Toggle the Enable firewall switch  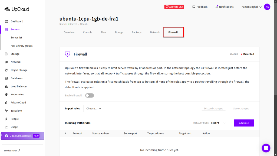(90, 96)
